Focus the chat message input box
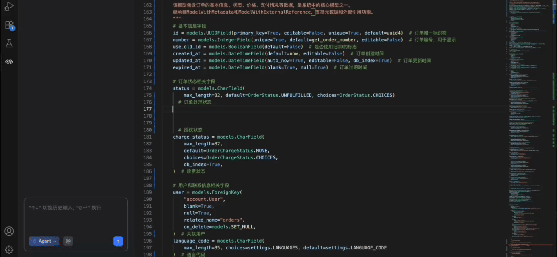This screenshot has height=257, width=557. point(76,217)
